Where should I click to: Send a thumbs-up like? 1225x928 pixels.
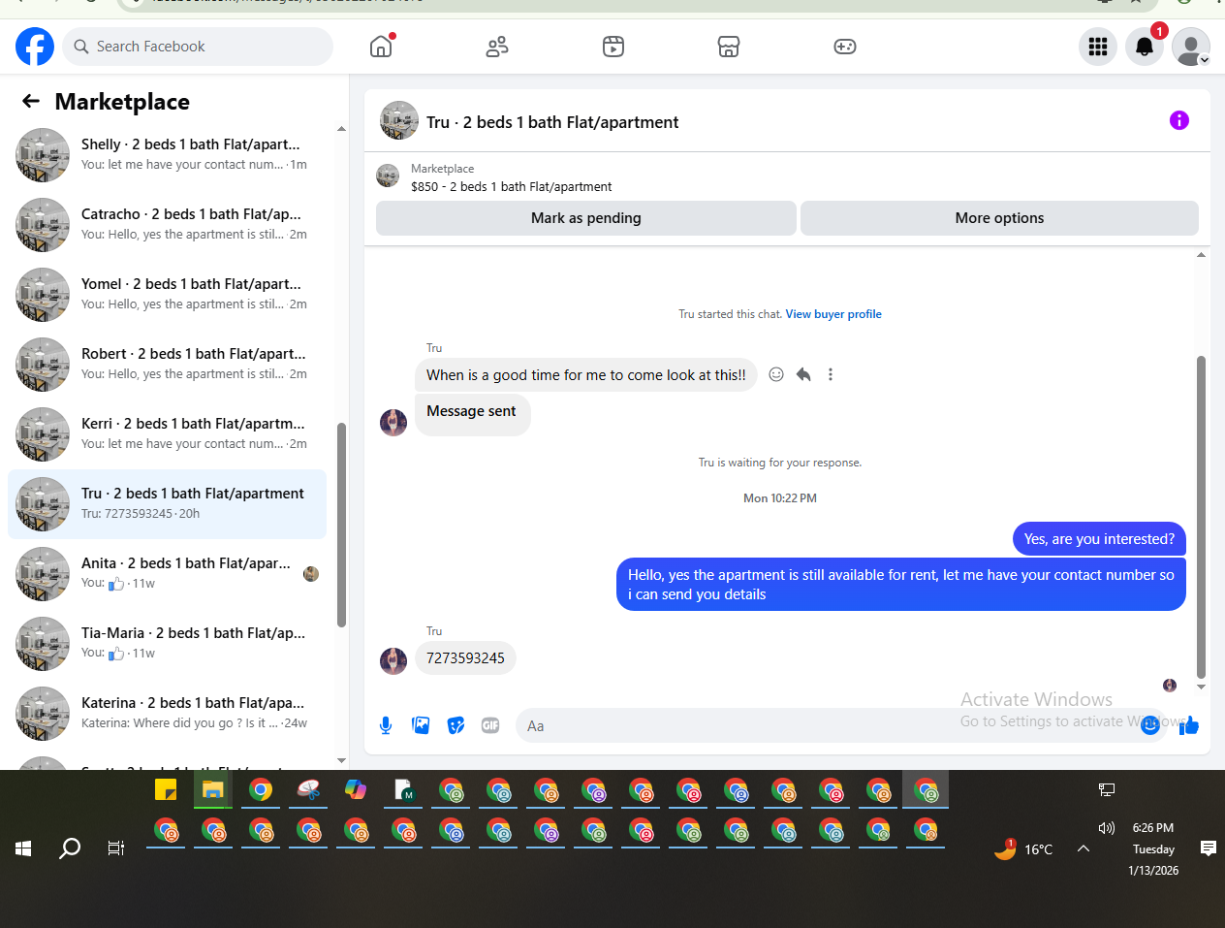(1189, 725)
